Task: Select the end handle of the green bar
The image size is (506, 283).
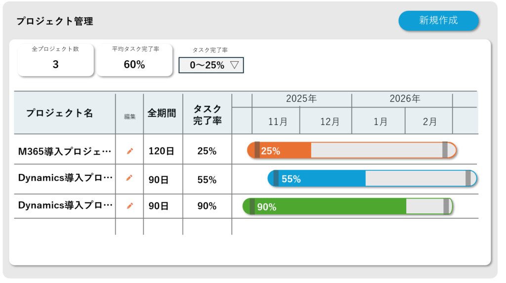Action: (x=446, y=206)
